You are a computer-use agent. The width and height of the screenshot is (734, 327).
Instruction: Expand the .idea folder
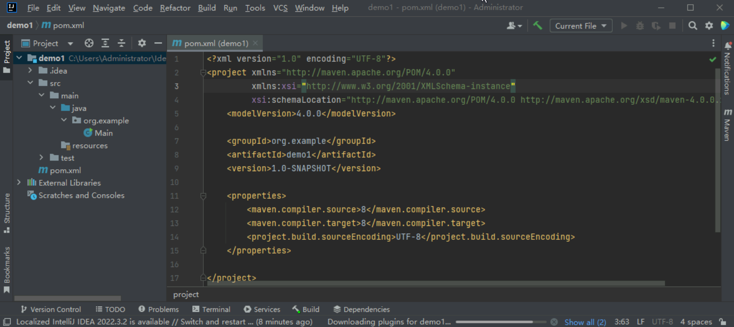click(30, 71)
